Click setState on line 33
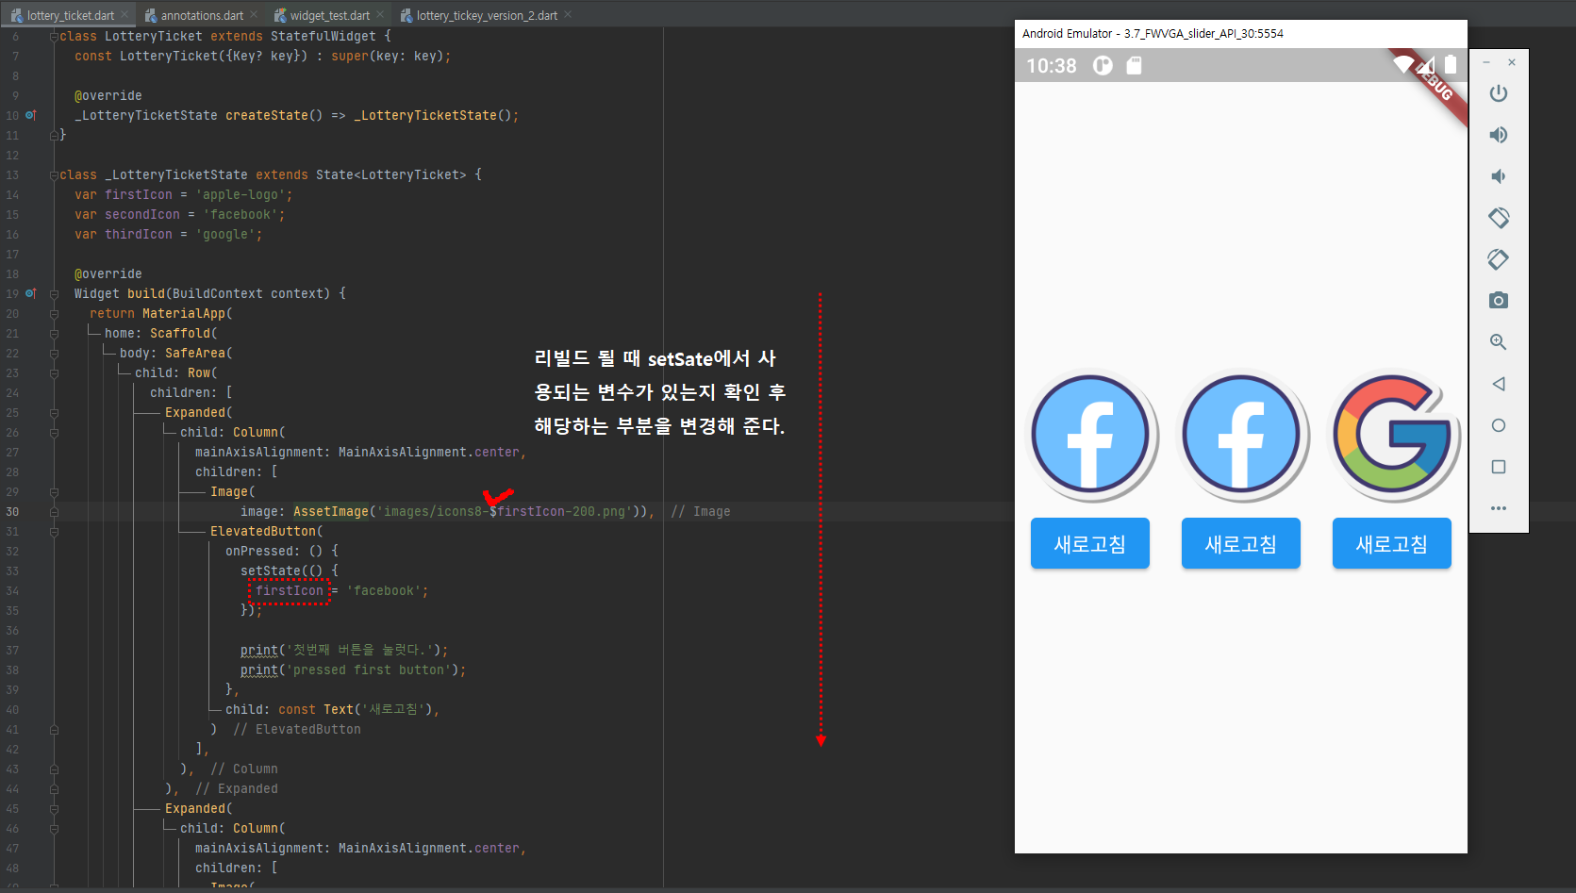This screenshot has height=893, width=1576. pyautogui.click(x=270, y=571)
